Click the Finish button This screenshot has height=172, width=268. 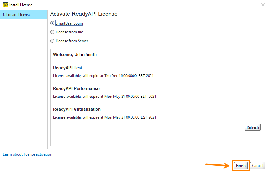point(241,165)
